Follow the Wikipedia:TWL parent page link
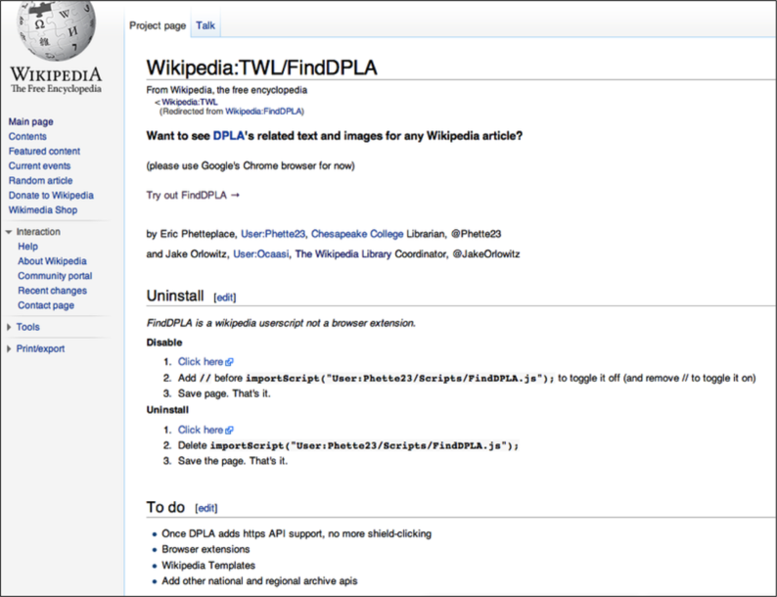This screenshot has height=597, width=777. click(x=189, y=102)
